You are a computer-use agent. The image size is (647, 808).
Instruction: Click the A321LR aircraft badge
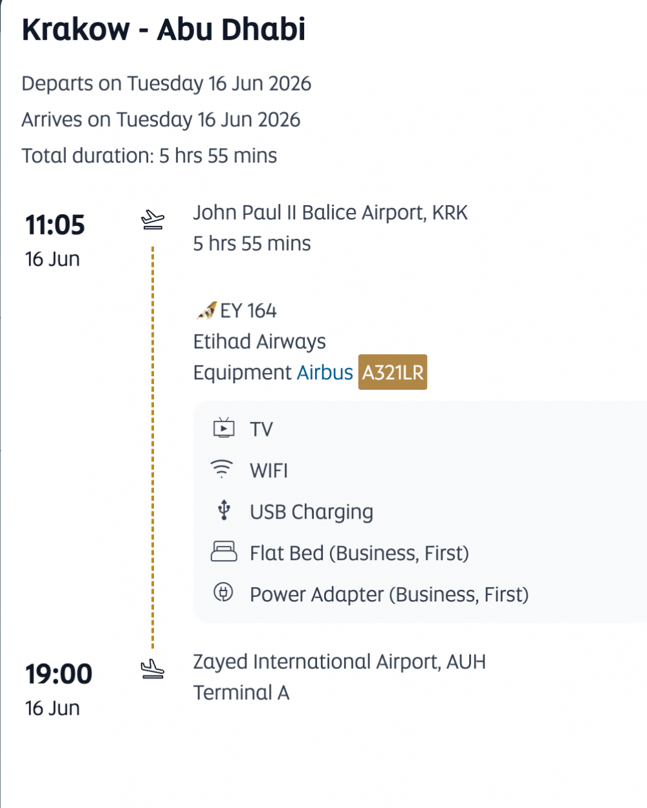(x=393, y=373)
